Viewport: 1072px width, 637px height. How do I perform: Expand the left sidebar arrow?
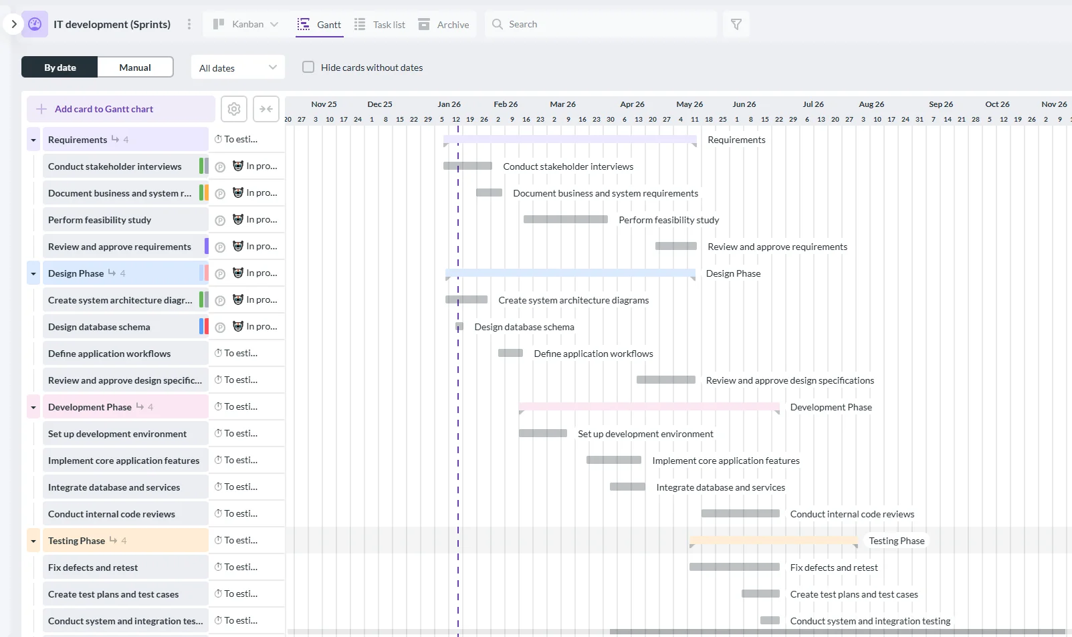tap(13, 24)
